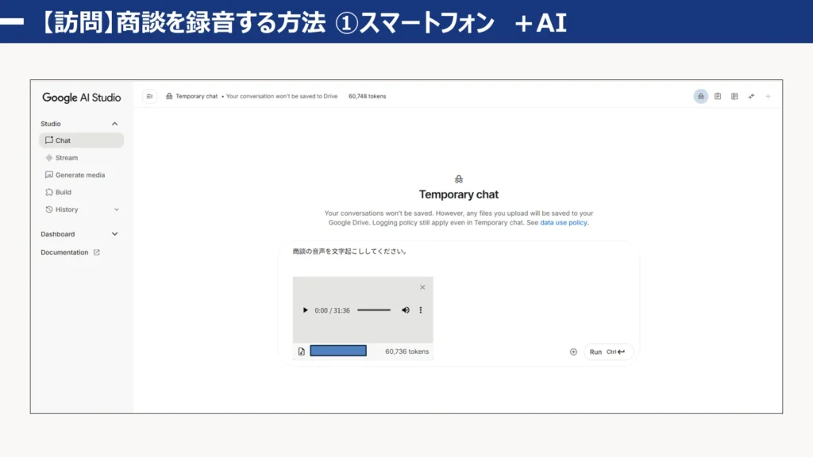
Task: Expand the History chevron
Action: 116,209
